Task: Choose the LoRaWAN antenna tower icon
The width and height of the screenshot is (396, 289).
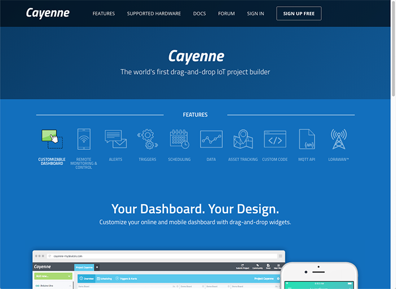Action: 339,139
